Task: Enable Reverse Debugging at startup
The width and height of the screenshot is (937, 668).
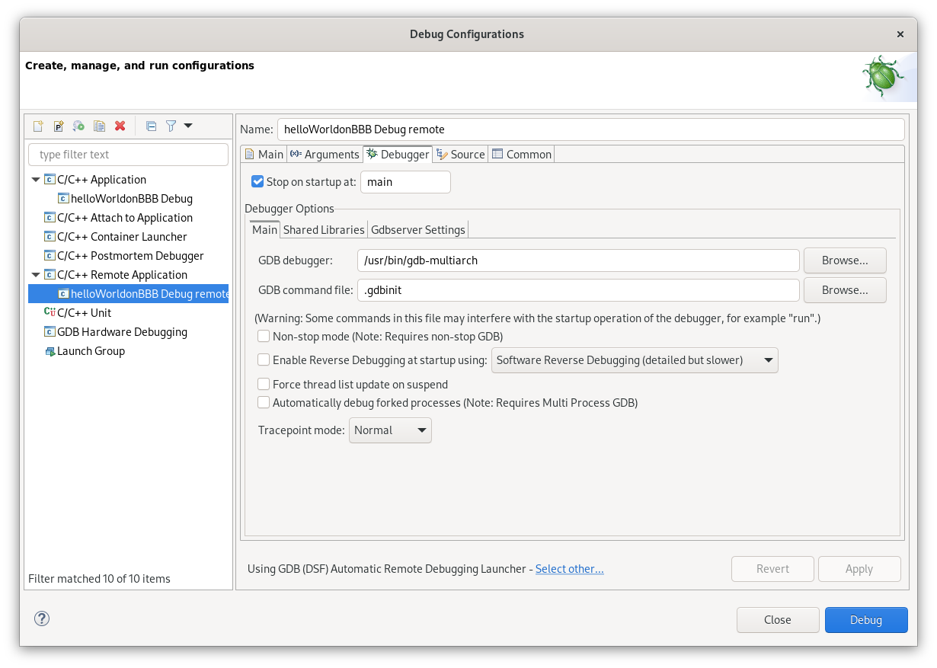Action: (x=264, y=359)
